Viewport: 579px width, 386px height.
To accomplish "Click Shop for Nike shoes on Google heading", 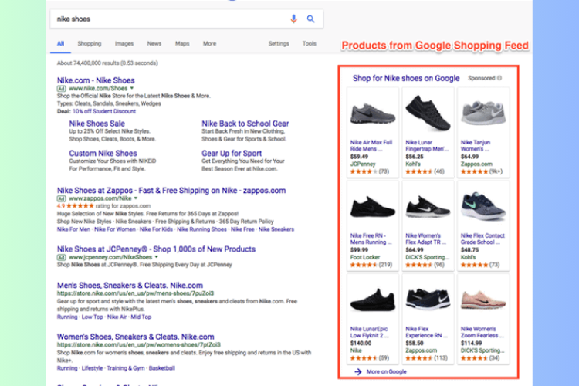I will tap(406, 78).
